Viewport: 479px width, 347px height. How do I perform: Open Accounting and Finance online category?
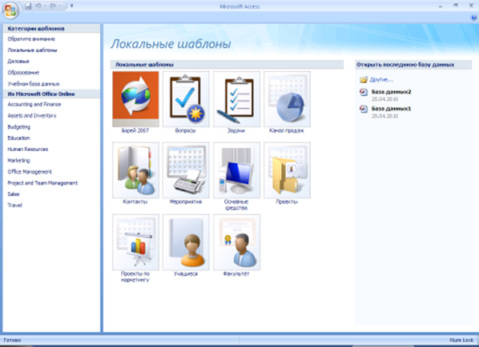pyautogui.click(x=34, y=104)
